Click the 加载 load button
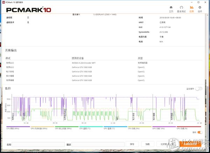Viewport: 210px width, 153px height. point(148,144)
